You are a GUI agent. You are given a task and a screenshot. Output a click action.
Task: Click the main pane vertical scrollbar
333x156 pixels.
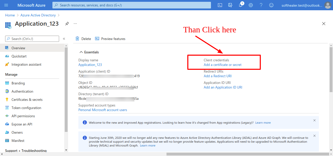pos(331,69)
